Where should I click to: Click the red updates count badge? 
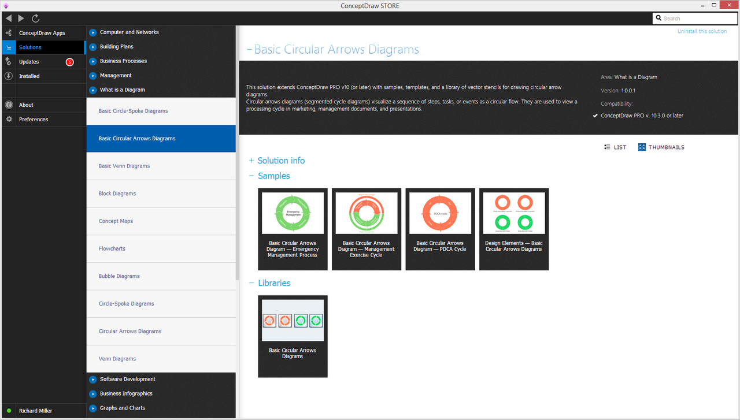coord(70,62)
